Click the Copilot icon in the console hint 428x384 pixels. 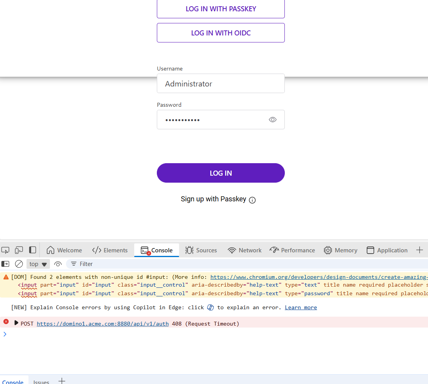[210, 307]
